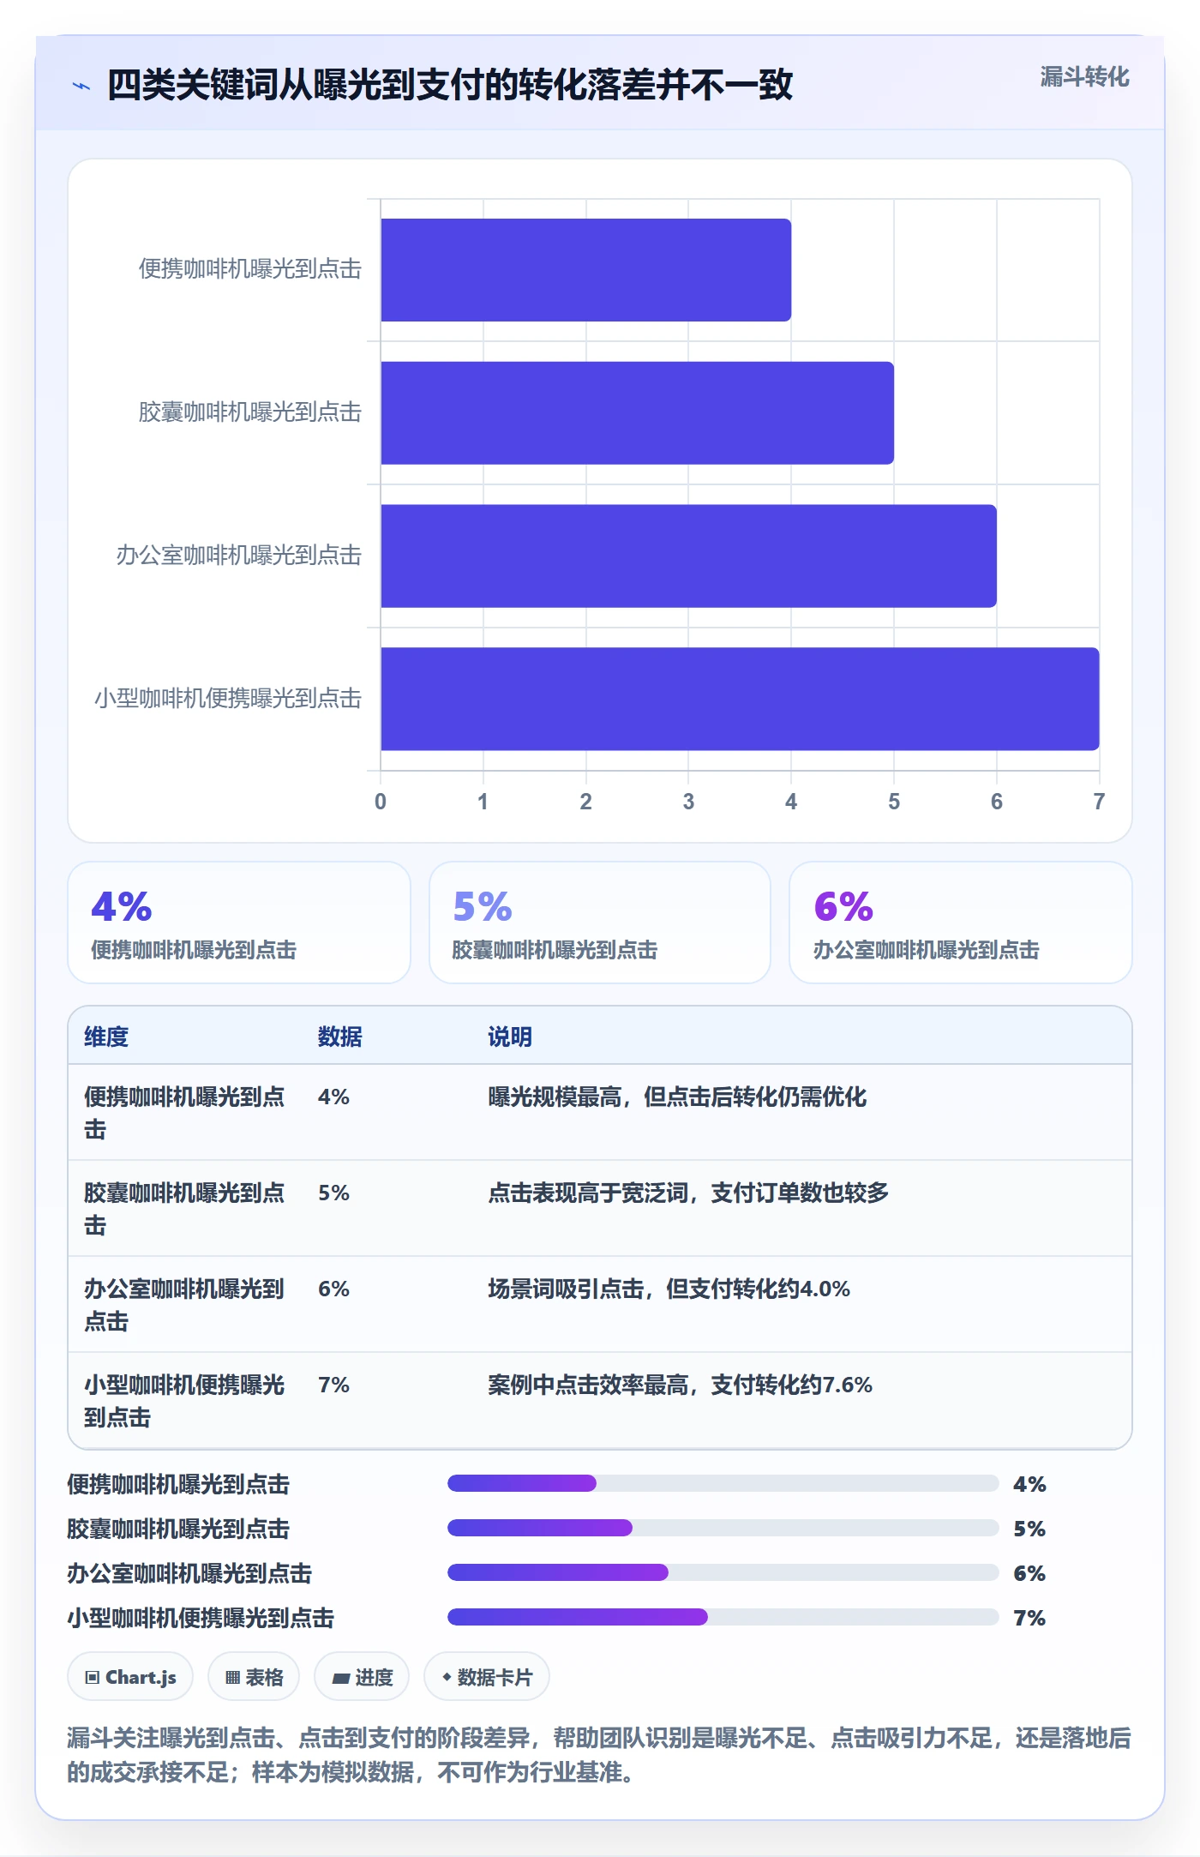Click the 胶囊咖啡机曝光到点击 chart bar

point(637,413)
